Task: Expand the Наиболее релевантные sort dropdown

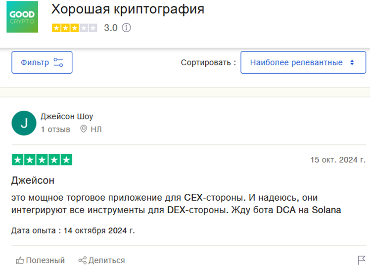Action: [x=303, y=62]
